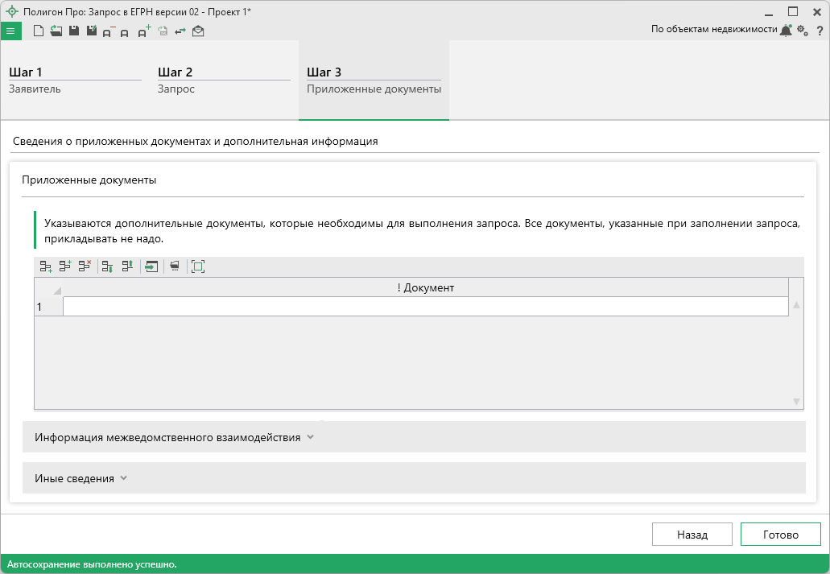Open settings gear icon
The image size is (830, 574).
point(802,31)
